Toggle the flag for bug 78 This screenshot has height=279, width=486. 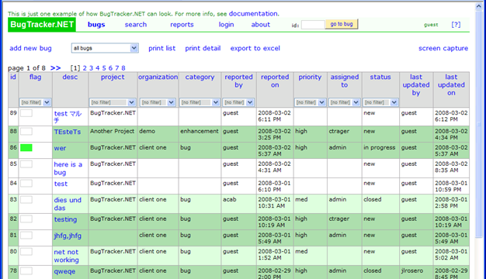click(x=26, y=271)
